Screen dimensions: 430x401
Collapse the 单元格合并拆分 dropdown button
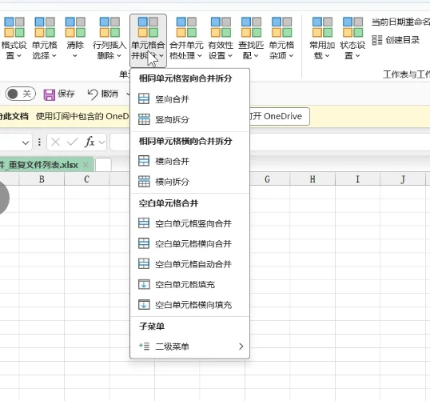pos(148,41)
